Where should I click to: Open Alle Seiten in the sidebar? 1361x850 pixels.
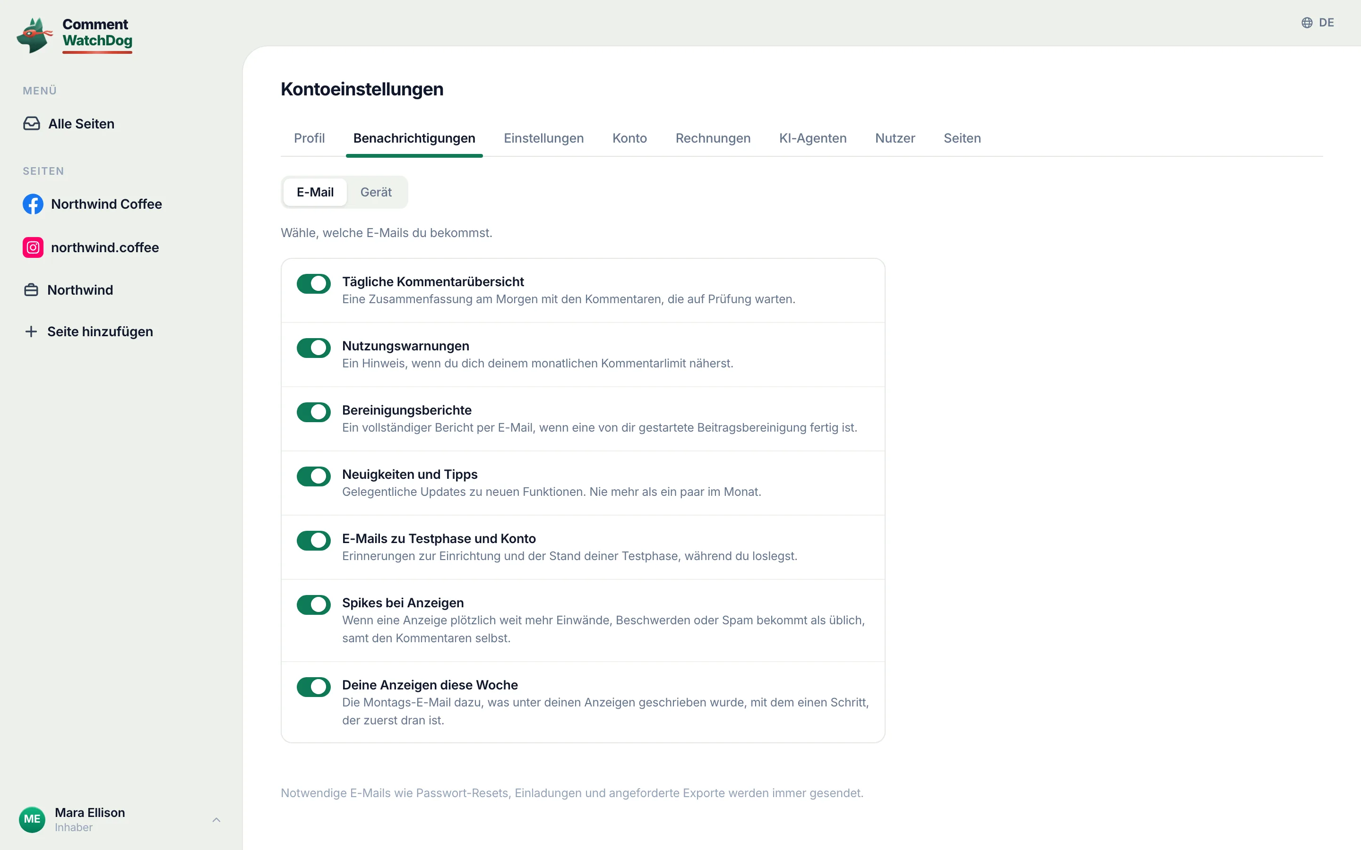pos(69,124)
